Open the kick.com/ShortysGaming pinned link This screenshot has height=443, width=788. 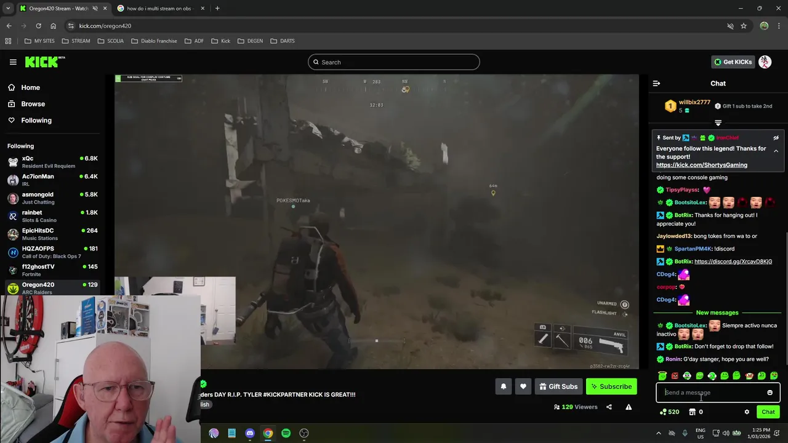point(702,165)
